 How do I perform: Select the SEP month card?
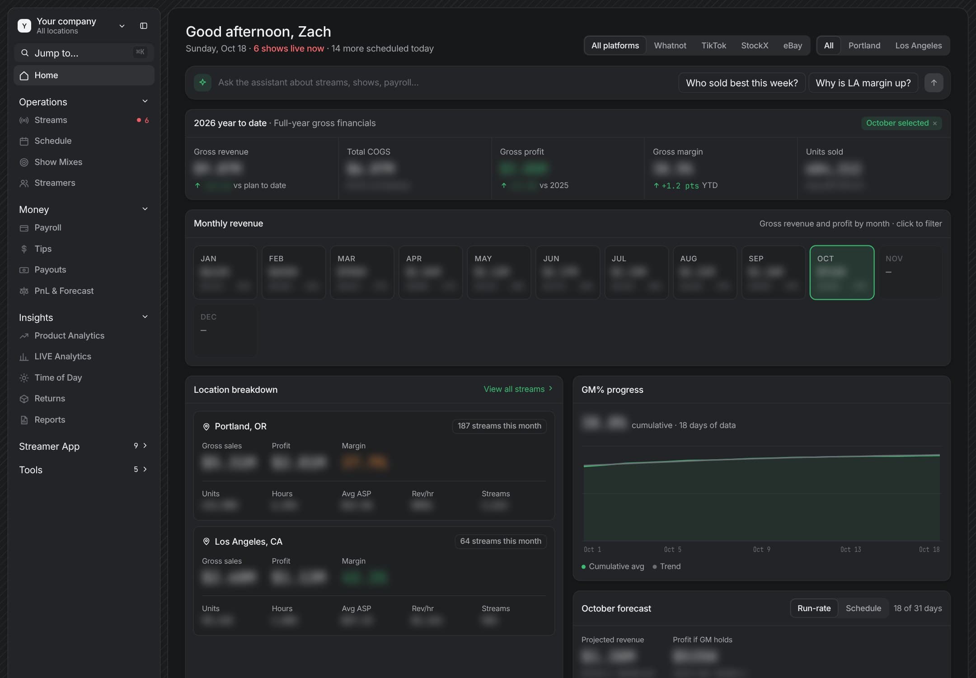(773, 273)
